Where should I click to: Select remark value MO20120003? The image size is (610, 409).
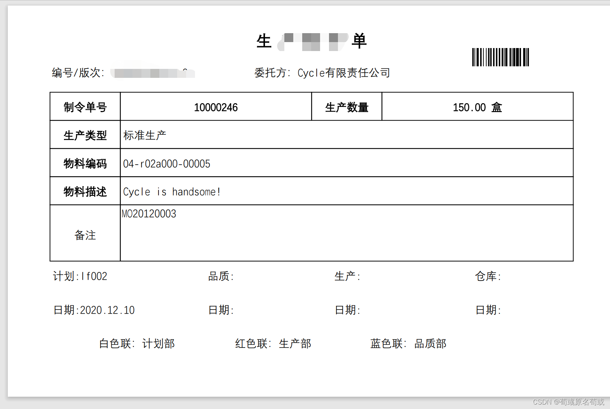[149, 214]
